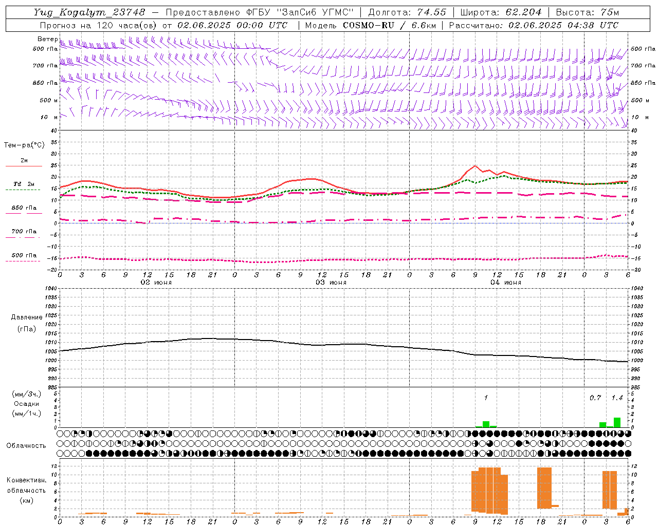Click the temperature peak of red 2м curve

click(476, 166)
